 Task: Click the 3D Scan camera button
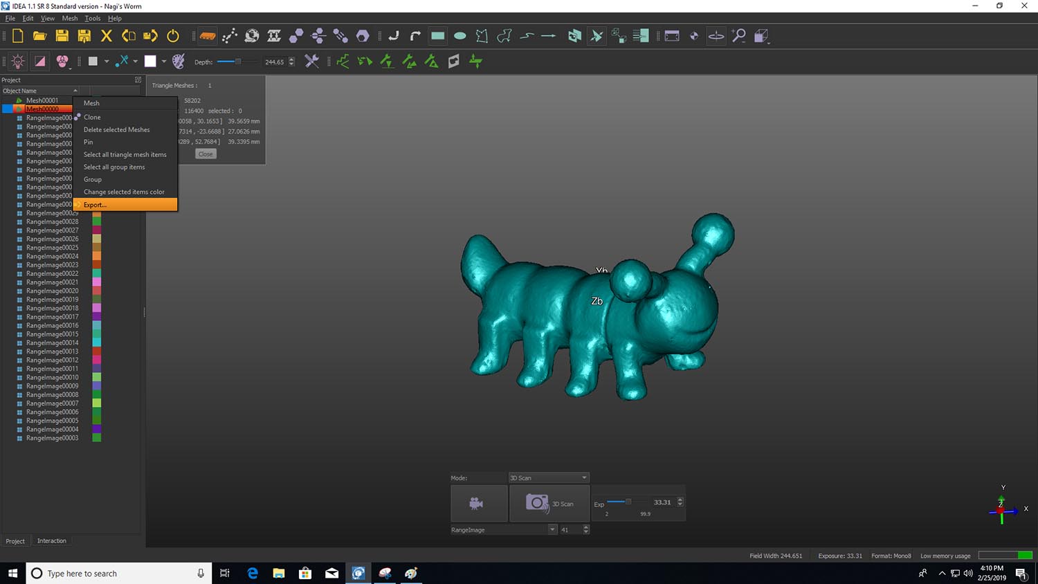tap(549, 503)
